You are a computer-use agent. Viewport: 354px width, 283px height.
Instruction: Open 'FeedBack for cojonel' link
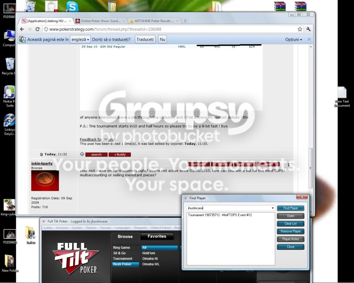click(x=98, y=140)
